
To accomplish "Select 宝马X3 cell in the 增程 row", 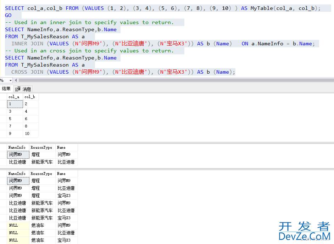I will (66, 196).
